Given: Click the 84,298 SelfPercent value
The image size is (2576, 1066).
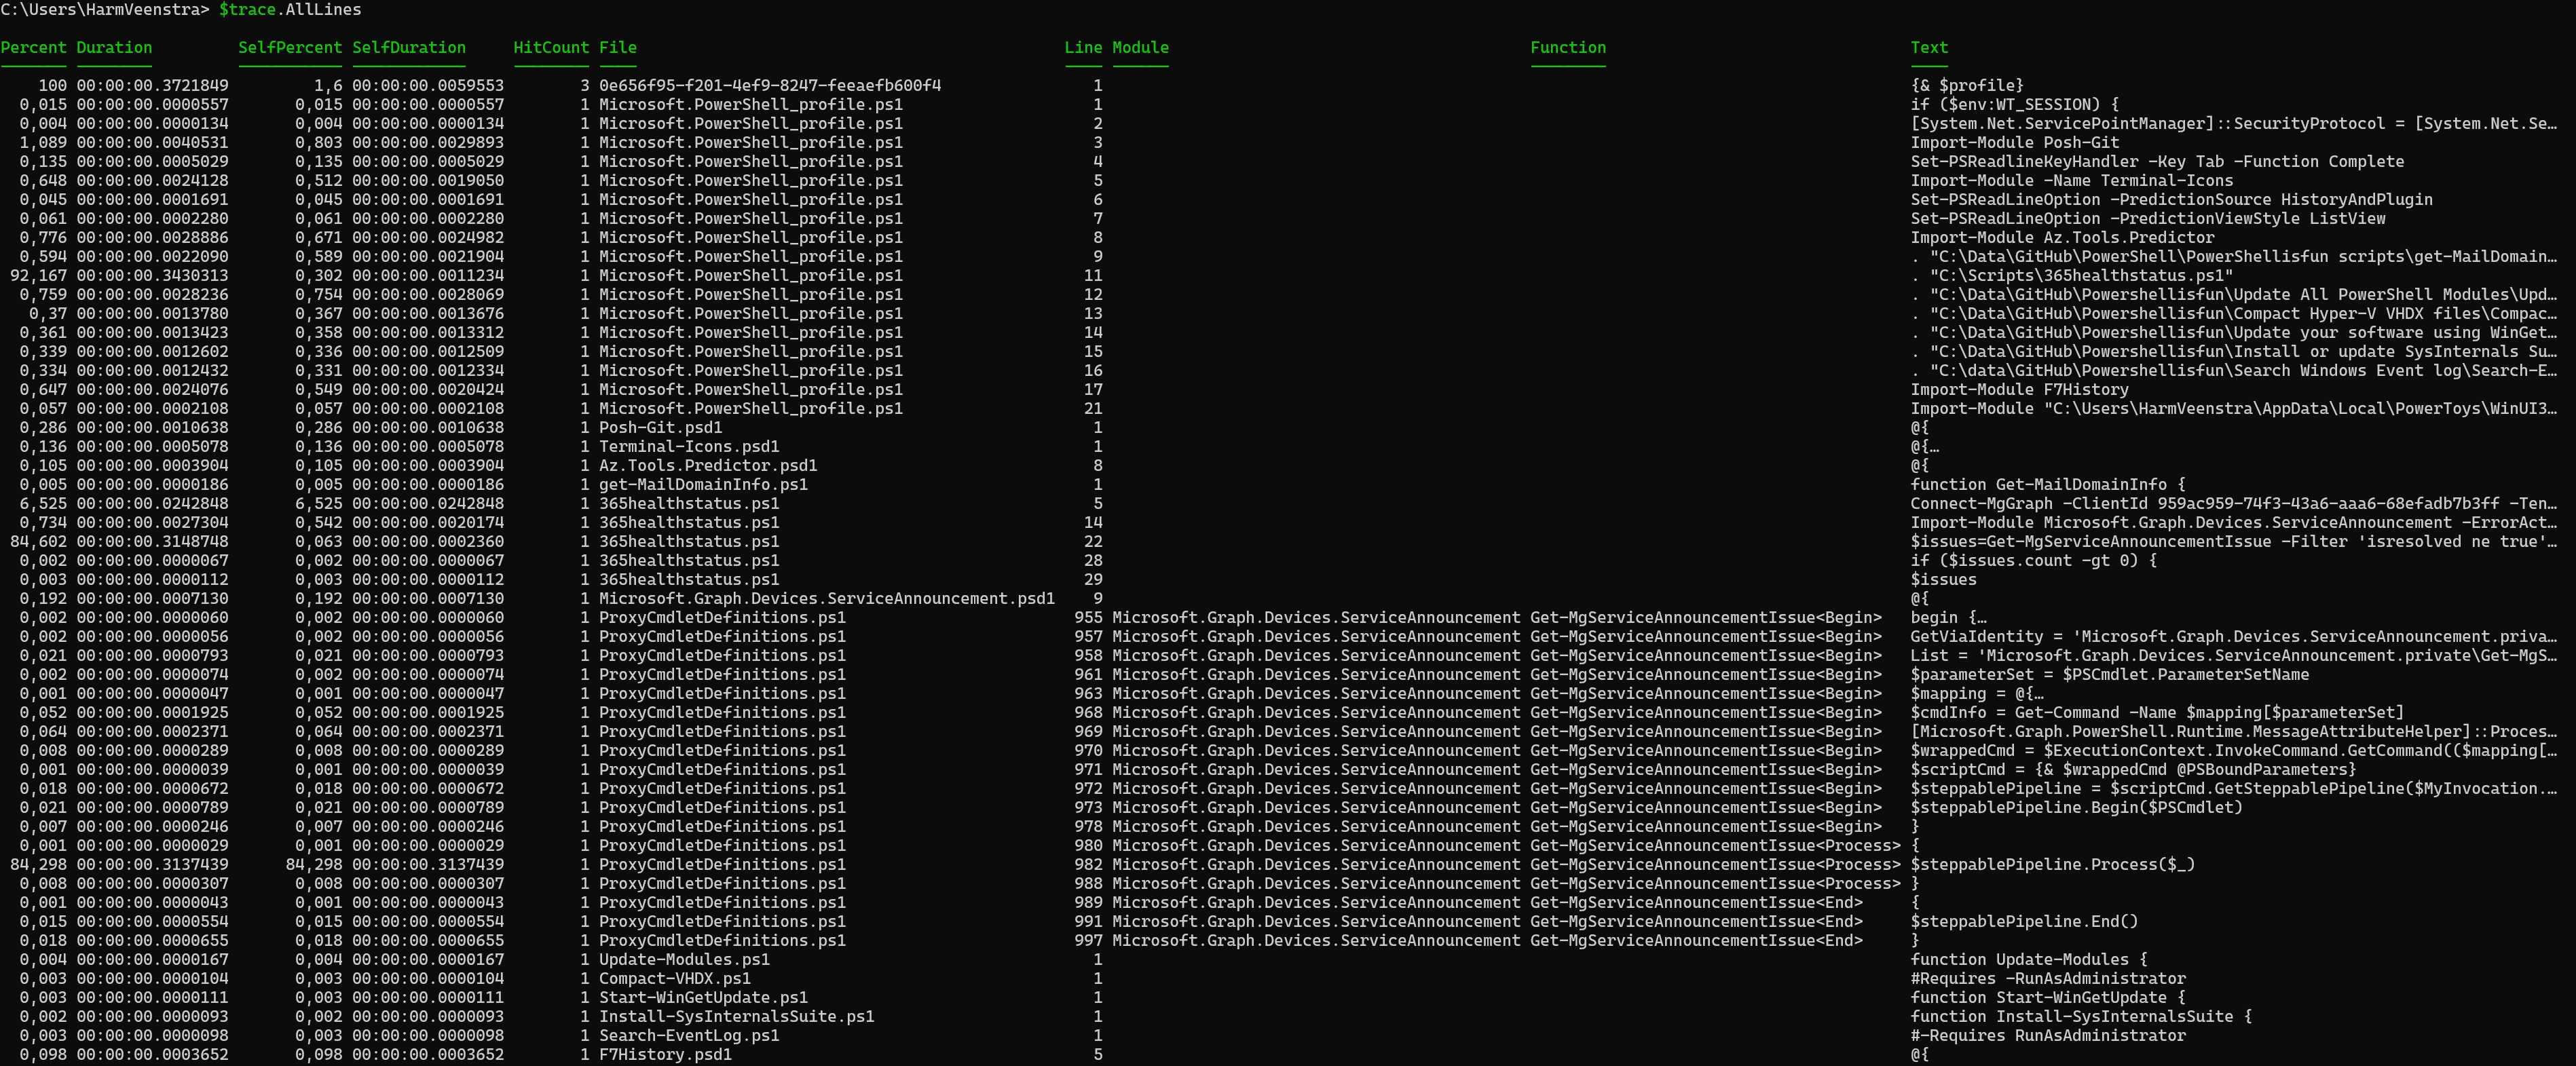Looking at the screenshot, I should tap(314, 864).
